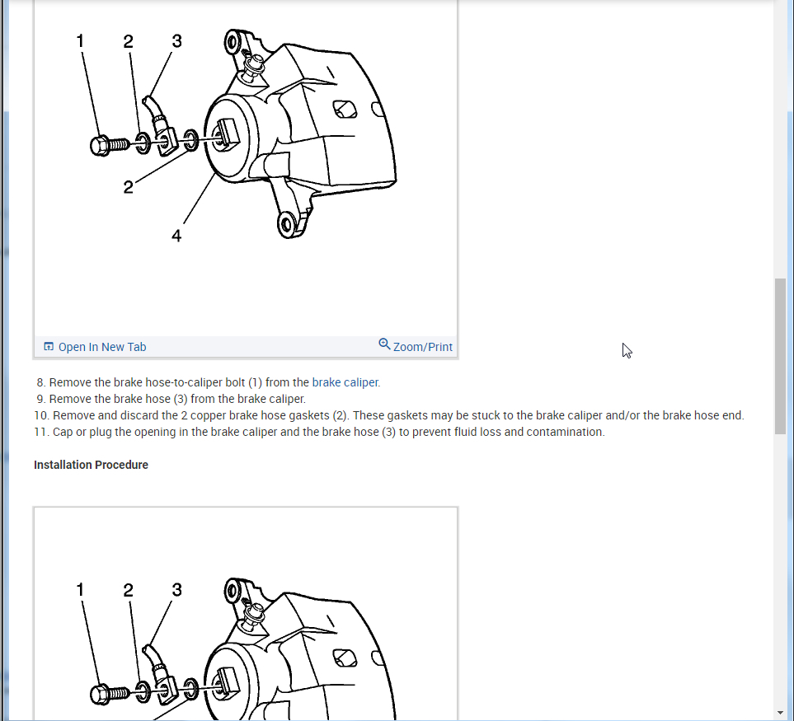Screen dimensions: 794x721
Task: Click the Zoom/Print magnifier icon
Action: click(x=384, y=344)
